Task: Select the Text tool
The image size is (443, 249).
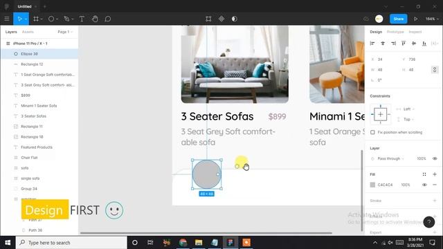Action: click(x=82, y=19)
